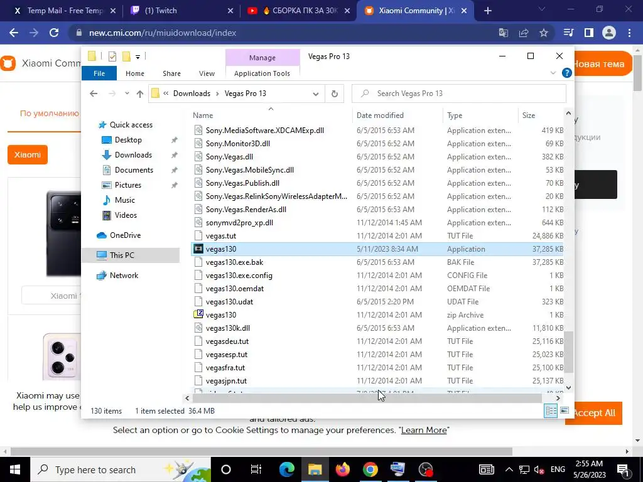The width and height of the screenshot is (643, 482).
Task: Open the File menu in Explorer
Action: 99,73
